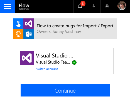Open settings gear icon
Screen dimensions: 130x111
coord(107,6)
